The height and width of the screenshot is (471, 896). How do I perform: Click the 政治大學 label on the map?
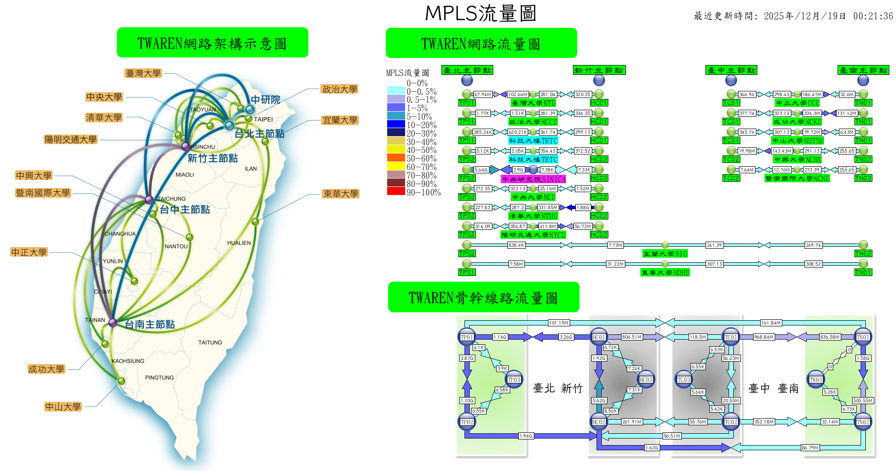[x=339, y=89]
